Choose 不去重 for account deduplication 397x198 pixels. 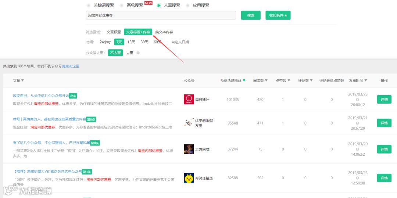point(115,53)
